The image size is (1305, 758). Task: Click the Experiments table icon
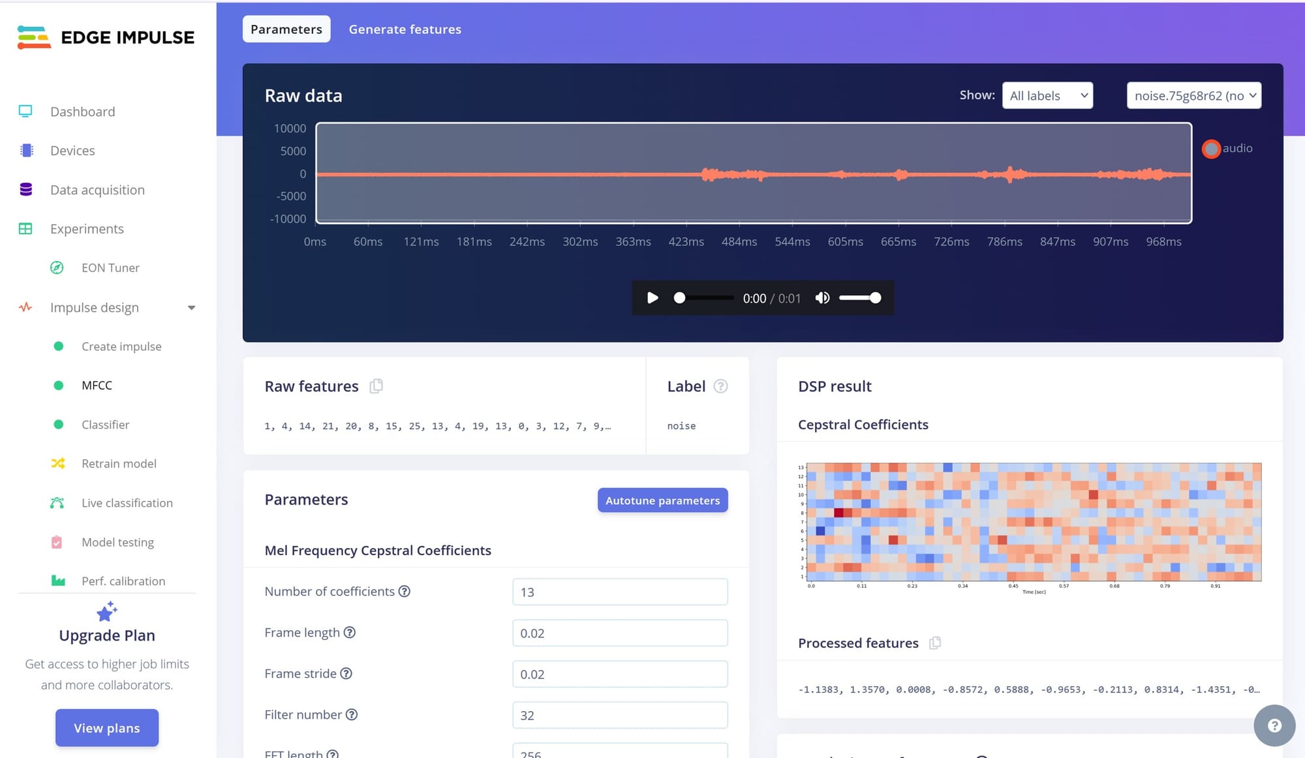coord(25,228)
